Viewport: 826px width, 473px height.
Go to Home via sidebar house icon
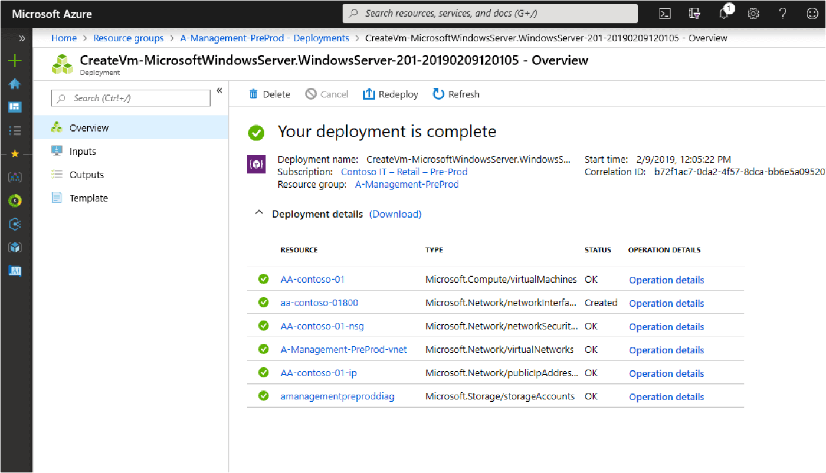(15, 84)
